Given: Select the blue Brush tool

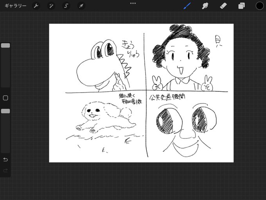Looking at the screenshot, I should (187, 6).
